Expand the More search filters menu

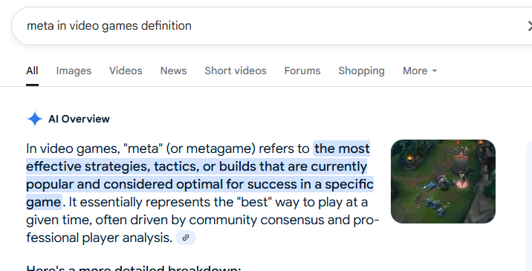point(420,71)
